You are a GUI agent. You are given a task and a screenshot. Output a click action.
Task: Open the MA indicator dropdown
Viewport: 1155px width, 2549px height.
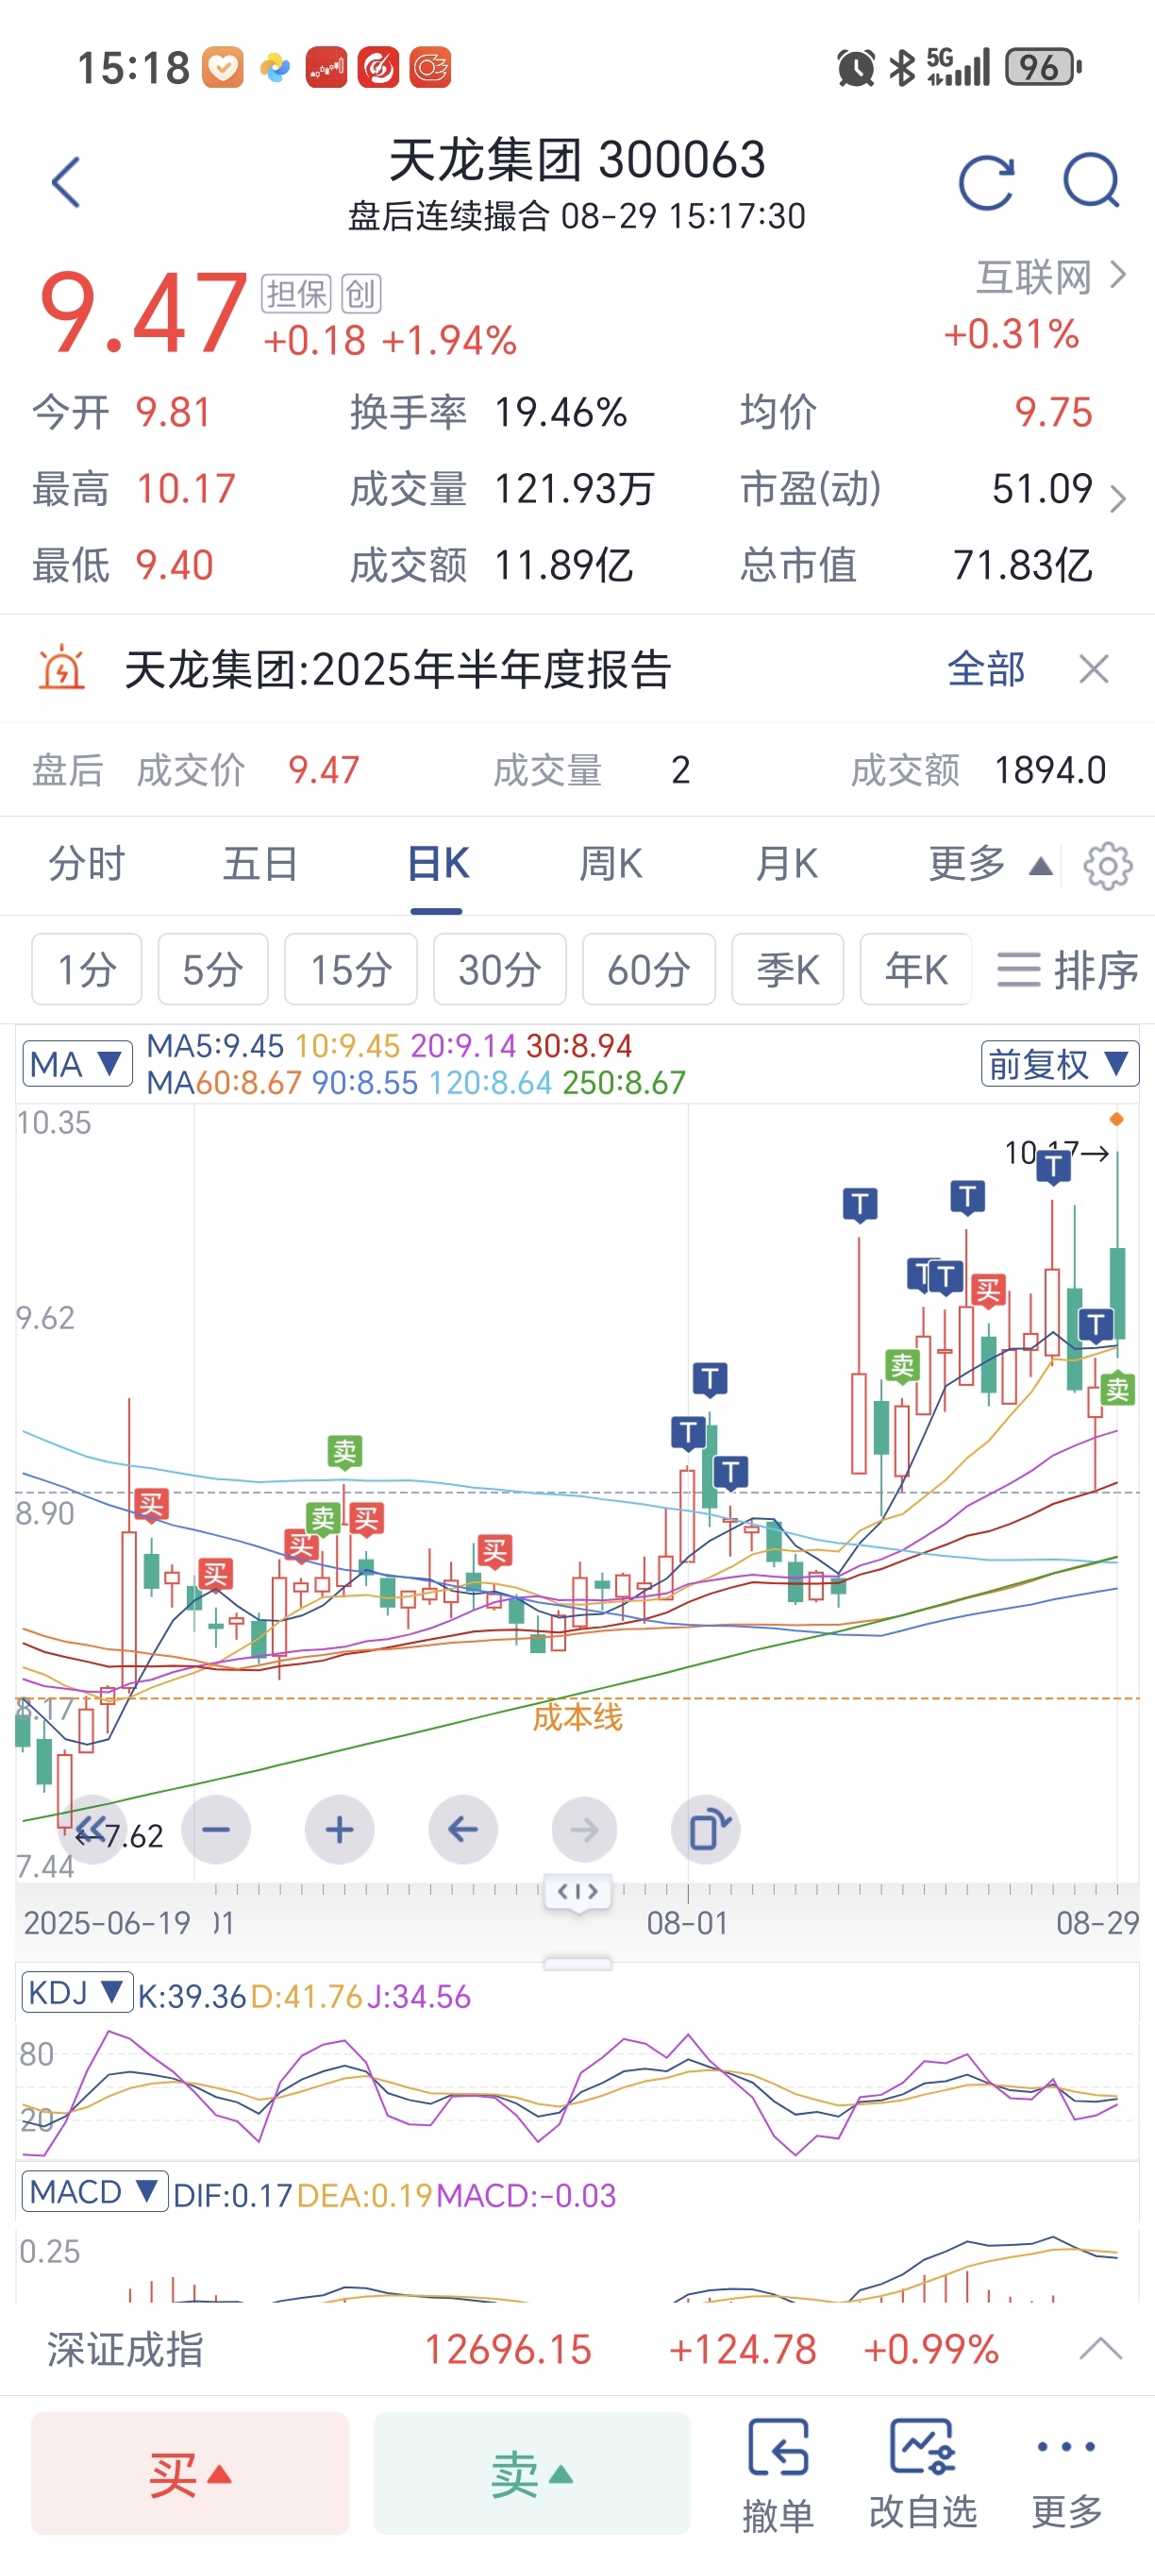point(77,1065)
